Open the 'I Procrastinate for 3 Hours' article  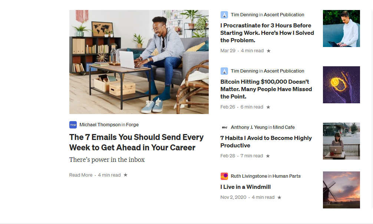(267, 33)
